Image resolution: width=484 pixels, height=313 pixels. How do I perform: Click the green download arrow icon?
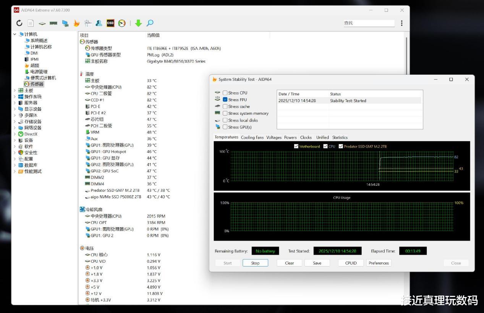click(x=138, y=23)
